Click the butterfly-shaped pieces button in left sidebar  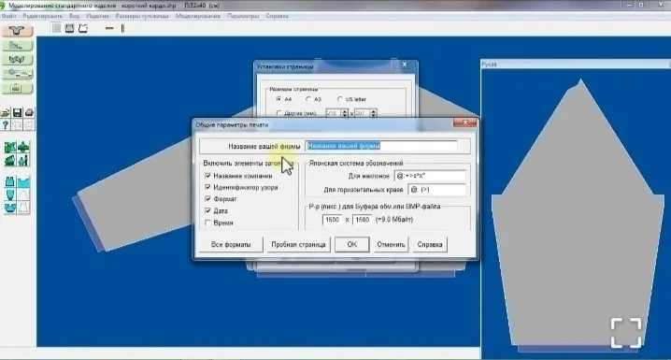tap(17, 60)
